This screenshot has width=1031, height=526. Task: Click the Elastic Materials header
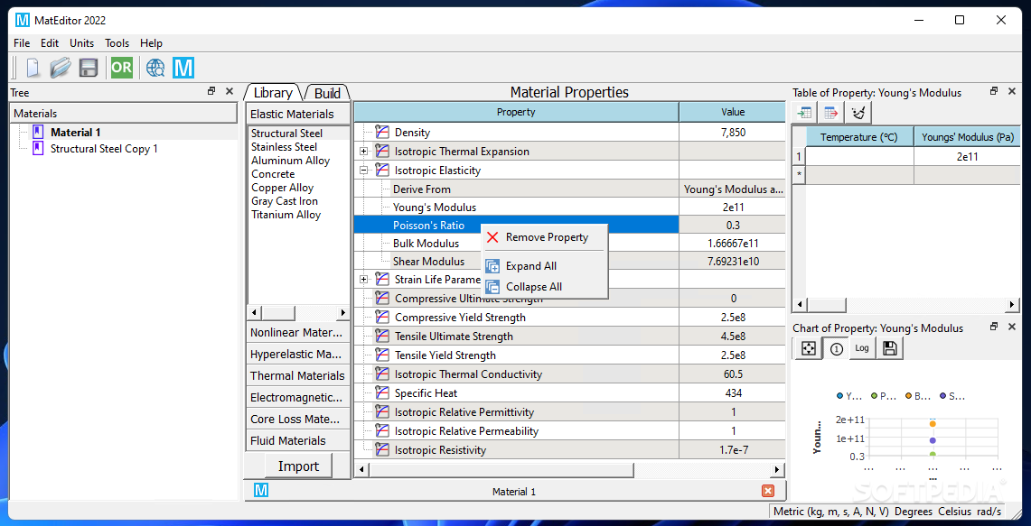(x=298, y=114)
